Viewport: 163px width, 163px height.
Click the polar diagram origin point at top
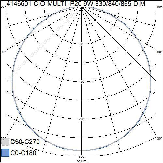pyautogui.click(x=81, y=7)
